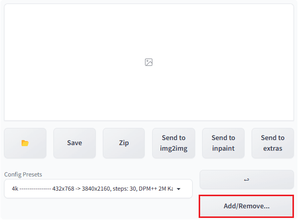Open the Add/Remove... presets dialog

(x=247, y=206)
